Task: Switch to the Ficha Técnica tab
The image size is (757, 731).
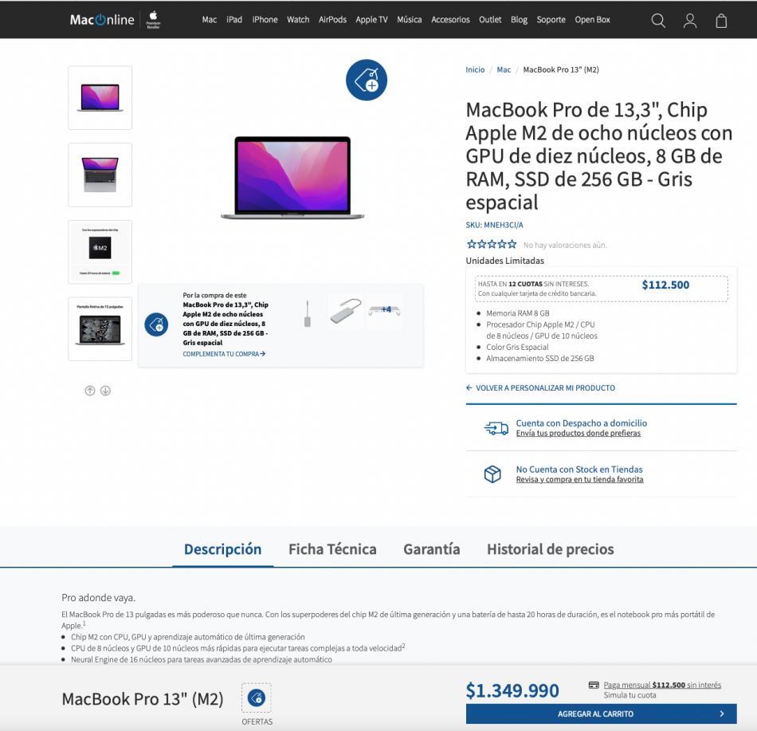Action: click(332, 549)
